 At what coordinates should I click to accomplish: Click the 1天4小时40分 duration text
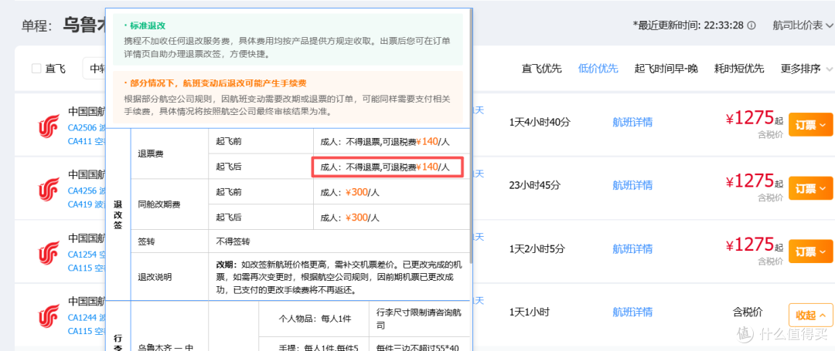540,122
